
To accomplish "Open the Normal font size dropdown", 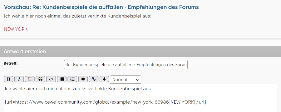I will tap(126, 80).
